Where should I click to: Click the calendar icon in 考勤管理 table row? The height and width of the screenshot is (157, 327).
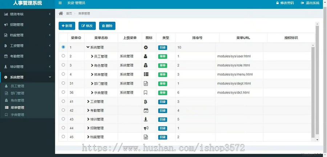[x=146, y=110]
